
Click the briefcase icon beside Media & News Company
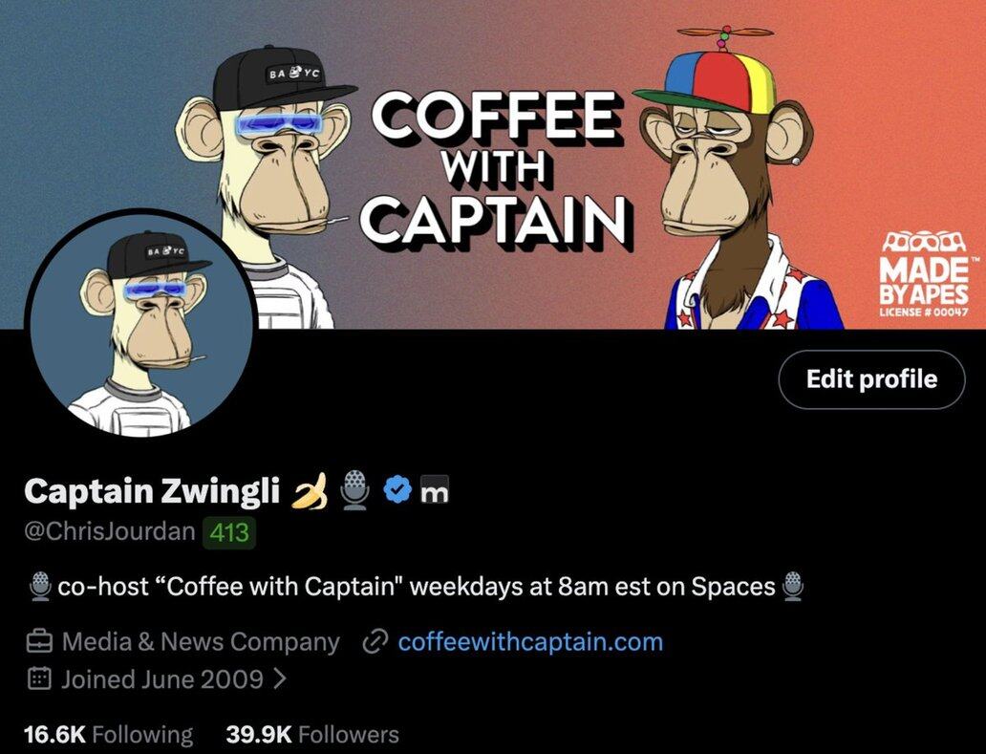pyautogui.click(x=38, y=642)
